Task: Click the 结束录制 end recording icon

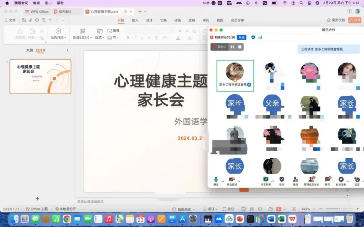Action: click(341, 180)
